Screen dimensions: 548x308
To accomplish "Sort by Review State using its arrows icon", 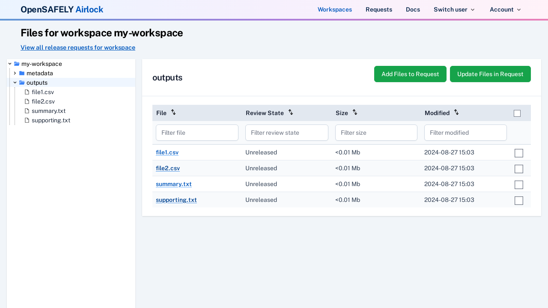I will 291,113.
